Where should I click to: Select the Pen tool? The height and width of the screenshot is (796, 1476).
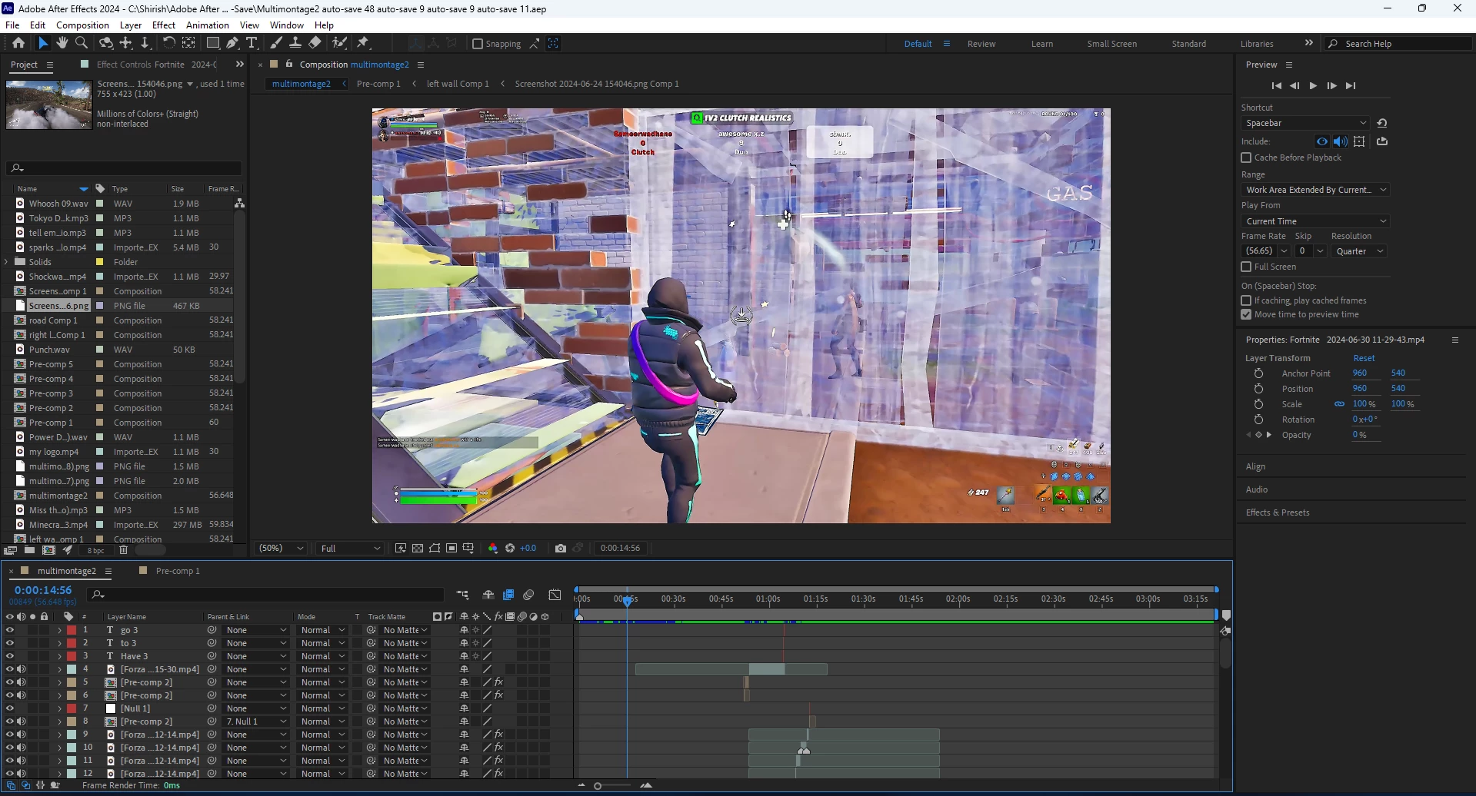point(232,43)
